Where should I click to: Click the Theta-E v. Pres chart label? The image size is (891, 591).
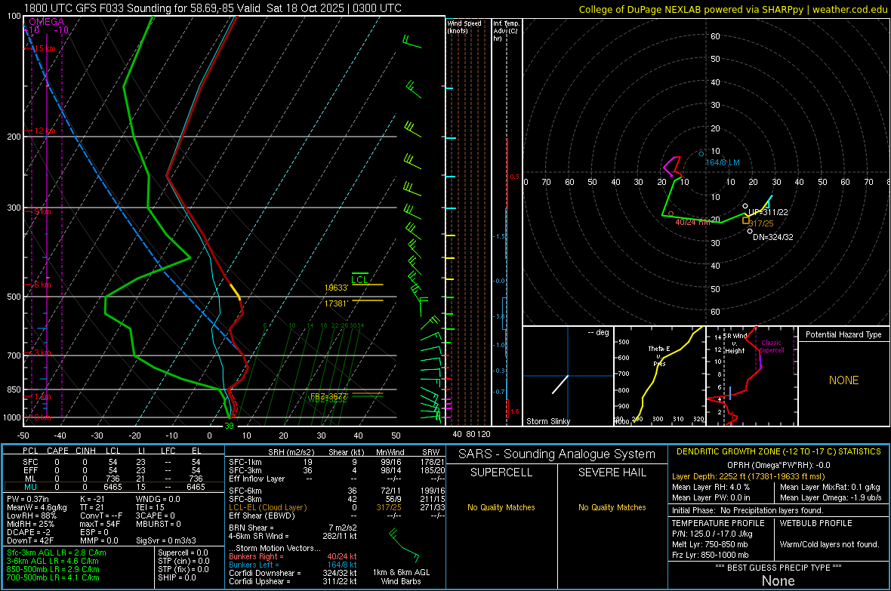click(659, 356)
